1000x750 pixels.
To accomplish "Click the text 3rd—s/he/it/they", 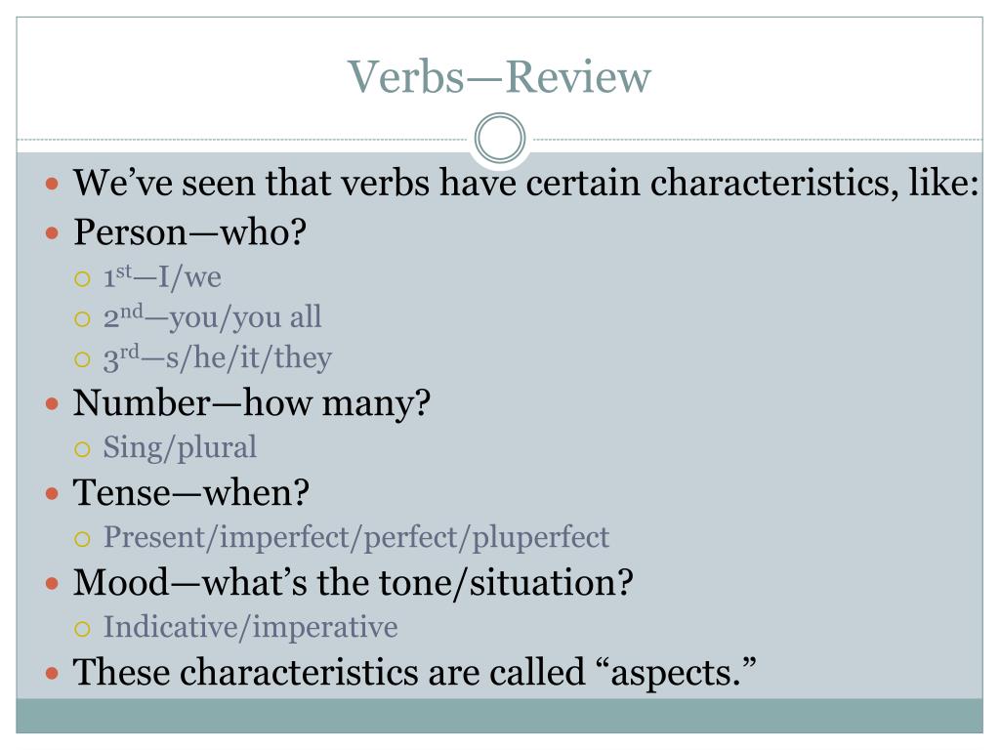I will pos(218,357).
